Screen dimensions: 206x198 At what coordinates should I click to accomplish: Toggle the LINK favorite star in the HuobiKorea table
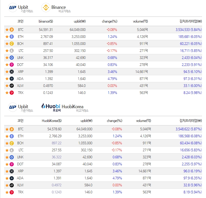click(x=7, y=157)
